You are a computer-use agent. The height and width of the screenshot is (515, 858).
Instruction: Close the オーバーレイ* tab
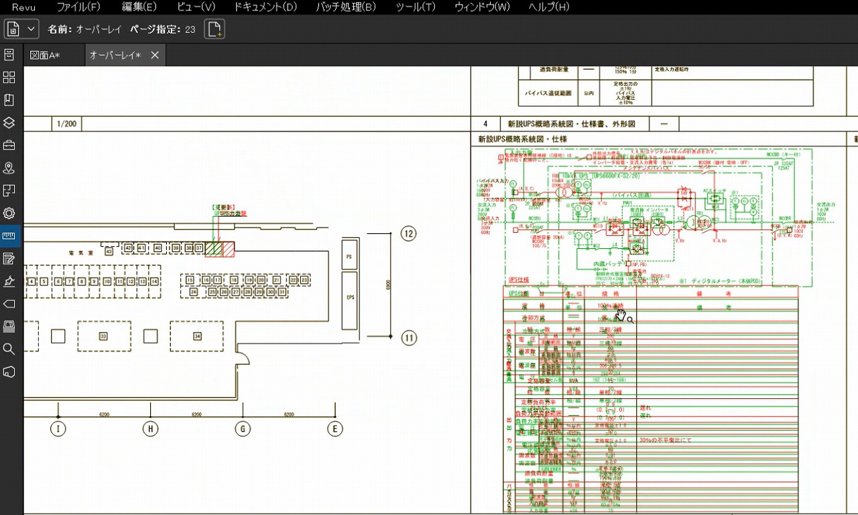click(155, 56)
